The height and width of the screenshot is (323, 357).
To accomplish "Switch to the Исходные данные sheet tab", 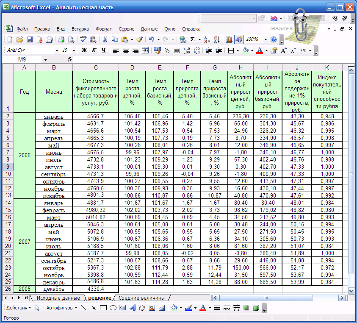I will tap(58, 298).
